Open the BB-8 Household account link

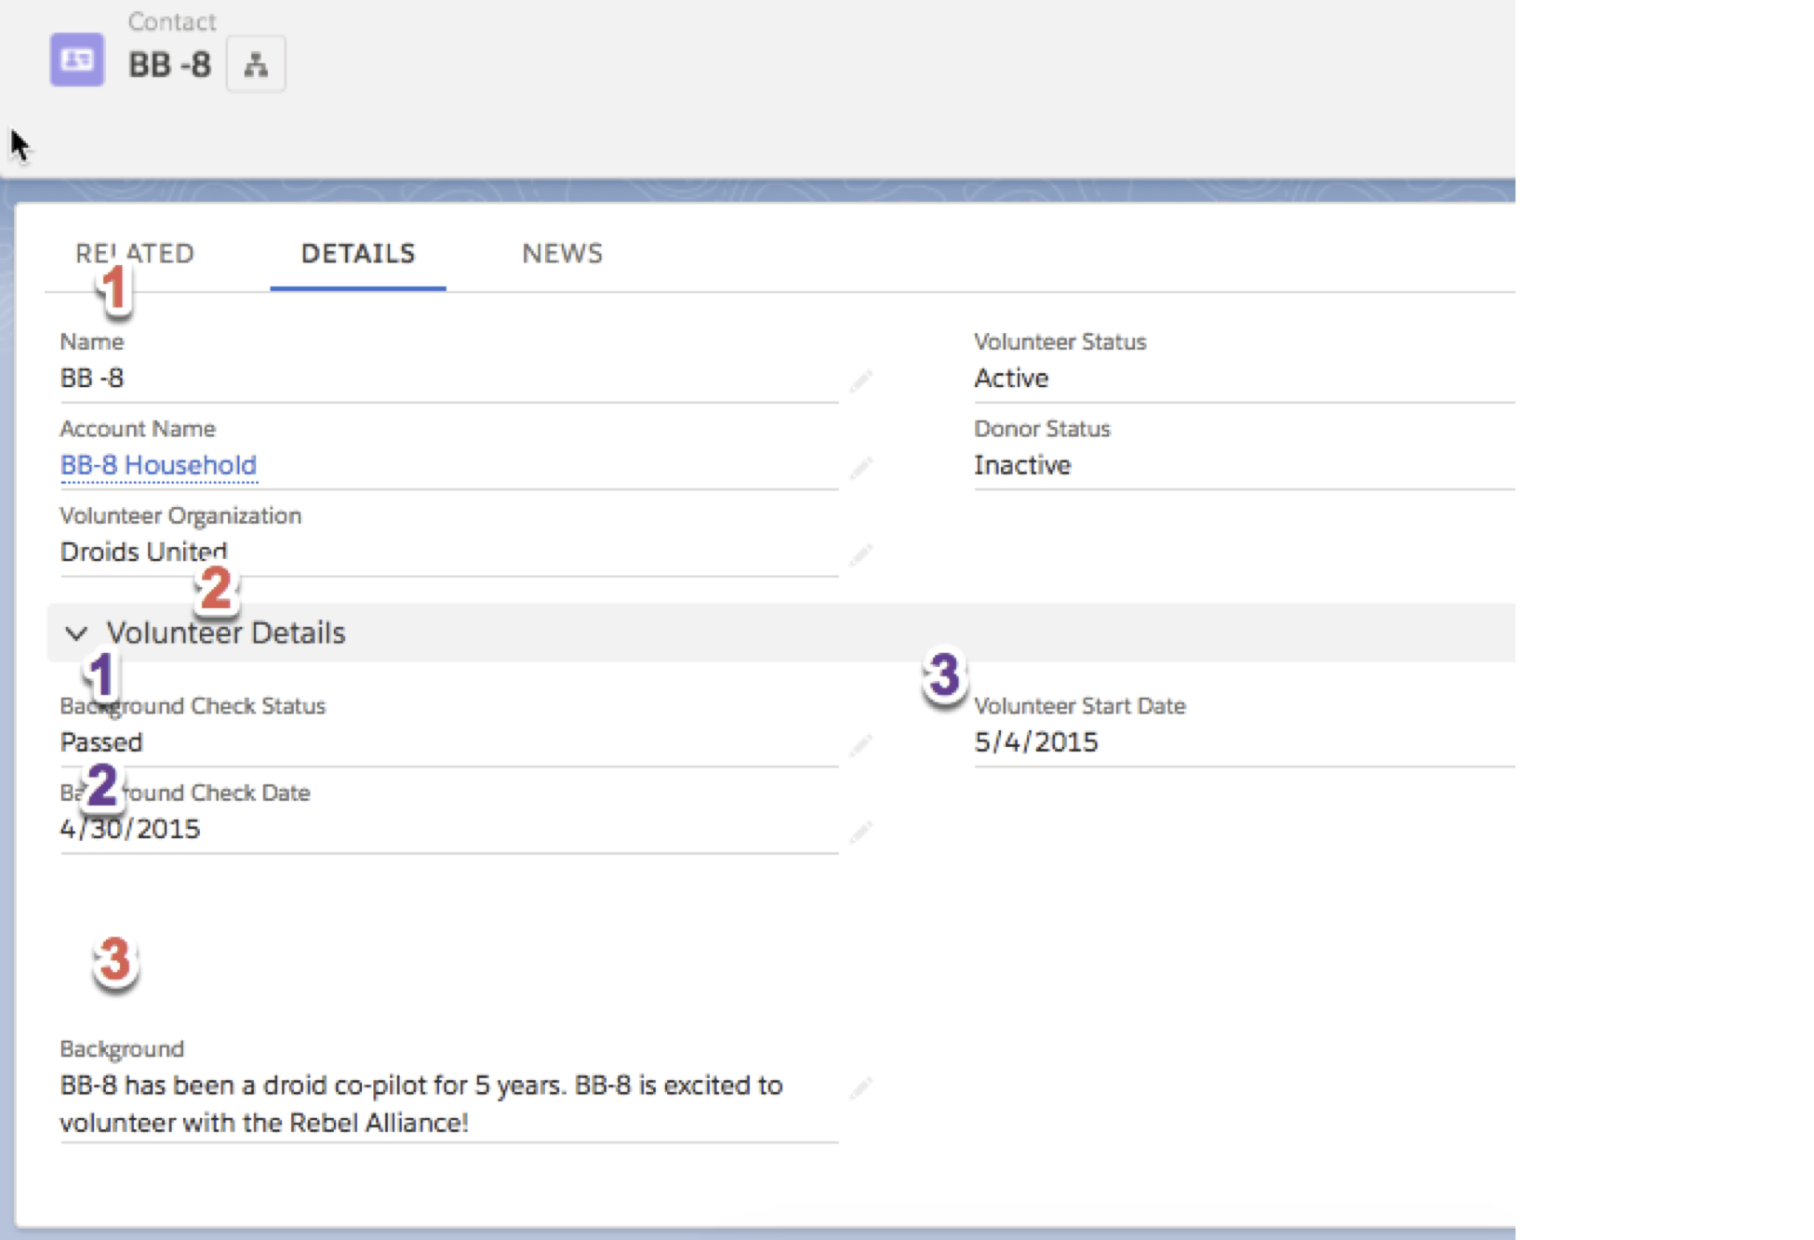tap(158, 465)
